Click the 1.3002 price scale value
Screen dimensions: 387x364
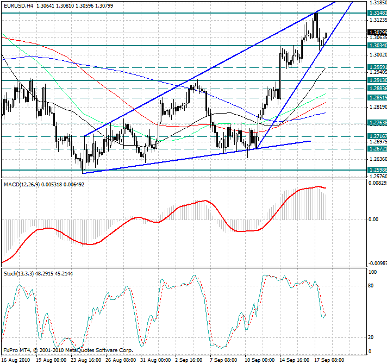378,54
